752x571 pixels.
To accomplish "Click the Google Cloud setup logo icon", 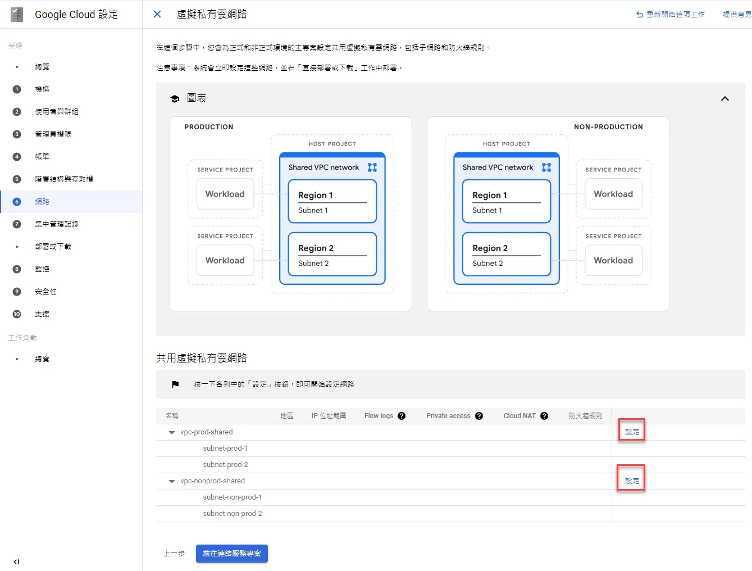I will coord(17,15).
